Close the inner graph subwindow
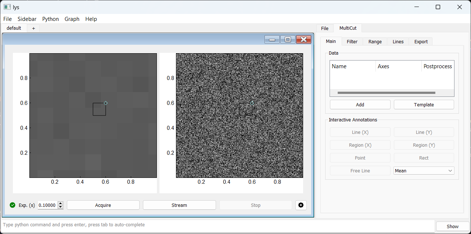 (x=303, y=40)
